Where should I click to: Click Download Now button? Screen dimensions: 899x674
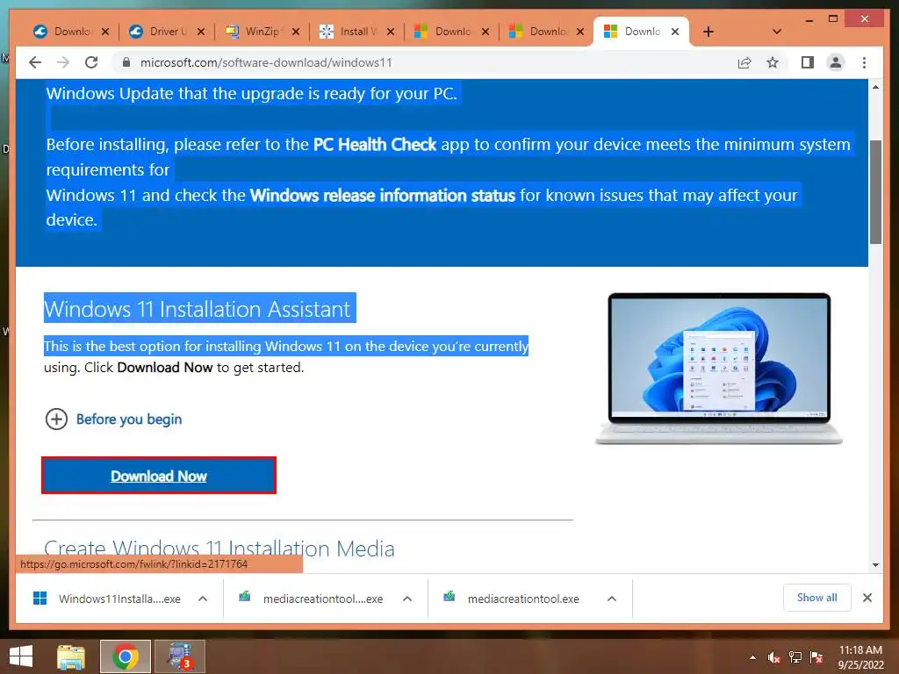[159, 476]
